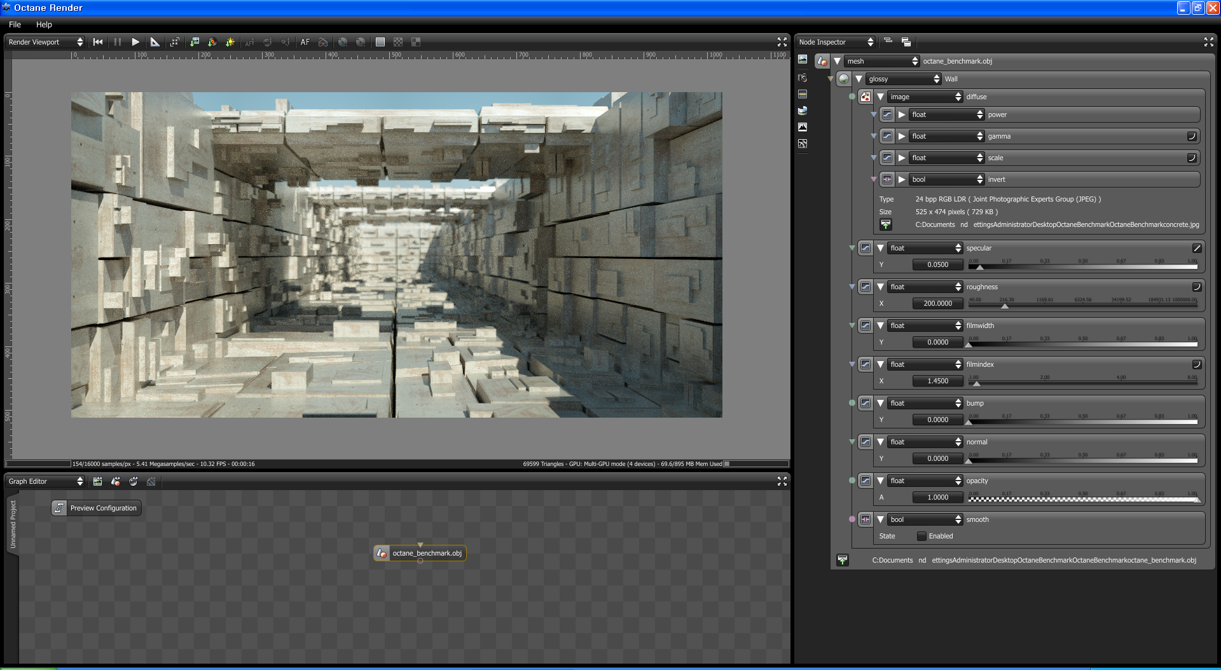The height and width of the screenshot is (670, 1221).
Task: Click the Preview Configuration node
Action: click(x=96, y=508)
